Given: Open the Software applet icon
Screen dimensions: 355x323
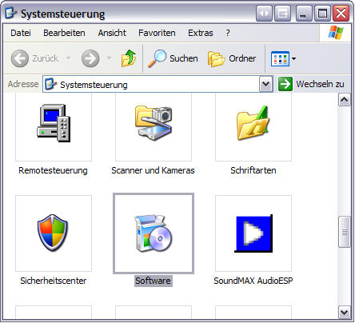Looking at the screenshot, I should [154, 233].
